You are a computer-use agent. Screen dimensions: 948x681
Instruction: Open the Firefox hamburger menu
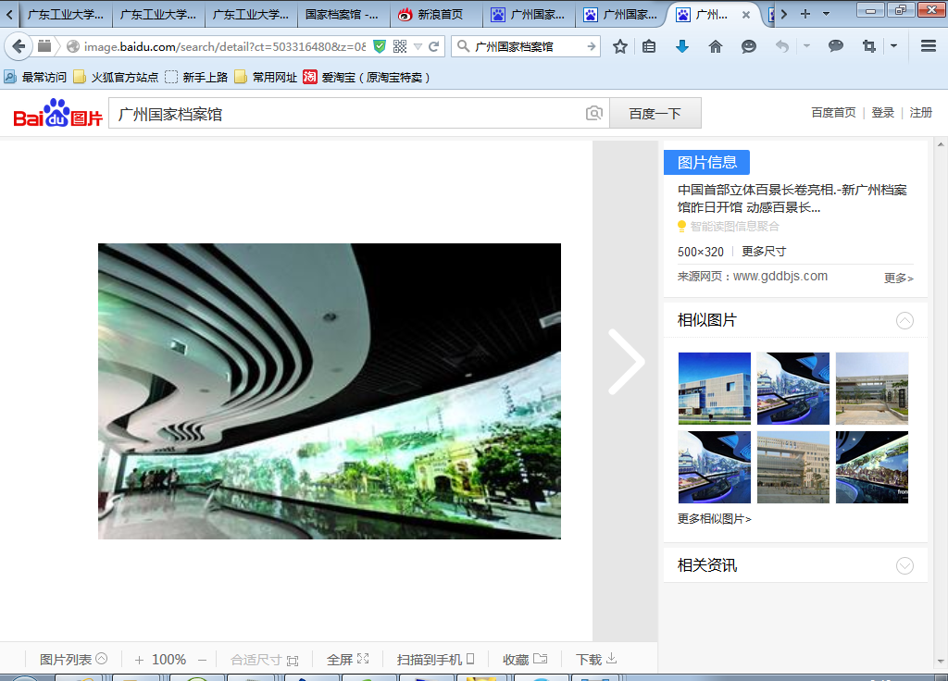click(x=928, y=46)
